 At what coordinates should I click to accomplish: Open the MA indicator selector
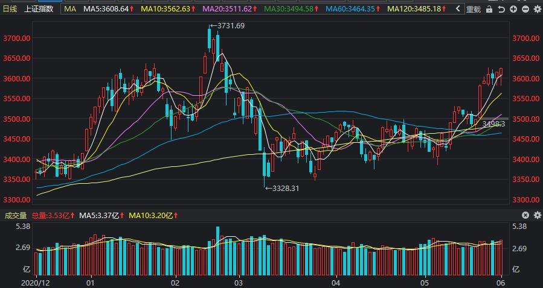70,9
